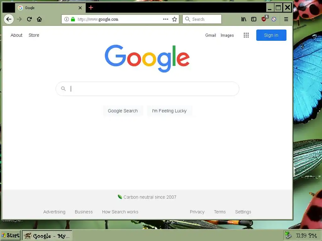
Task: Minimize the browser window
Action: (270, 8)
